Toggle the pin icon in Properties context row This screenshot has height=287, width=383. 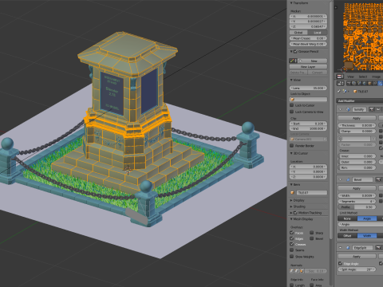pyautogui.click(x=339, y=91)
